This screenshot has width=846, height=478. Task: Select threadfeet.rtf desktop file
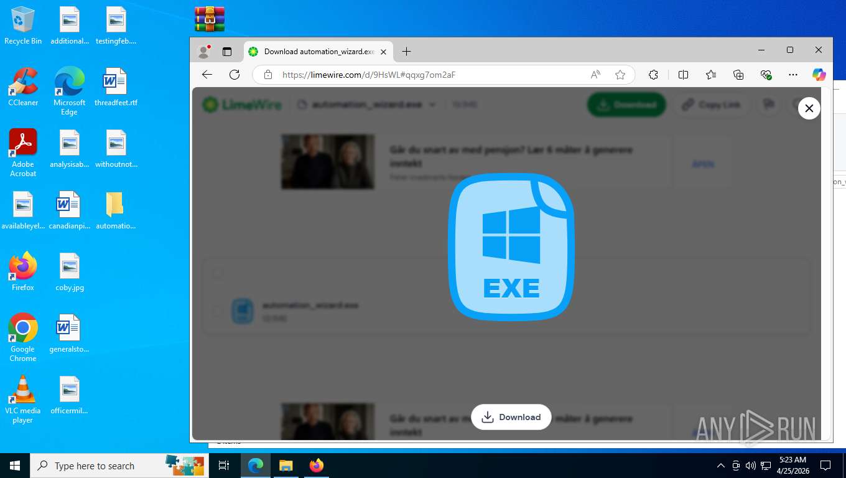[116, 87]
